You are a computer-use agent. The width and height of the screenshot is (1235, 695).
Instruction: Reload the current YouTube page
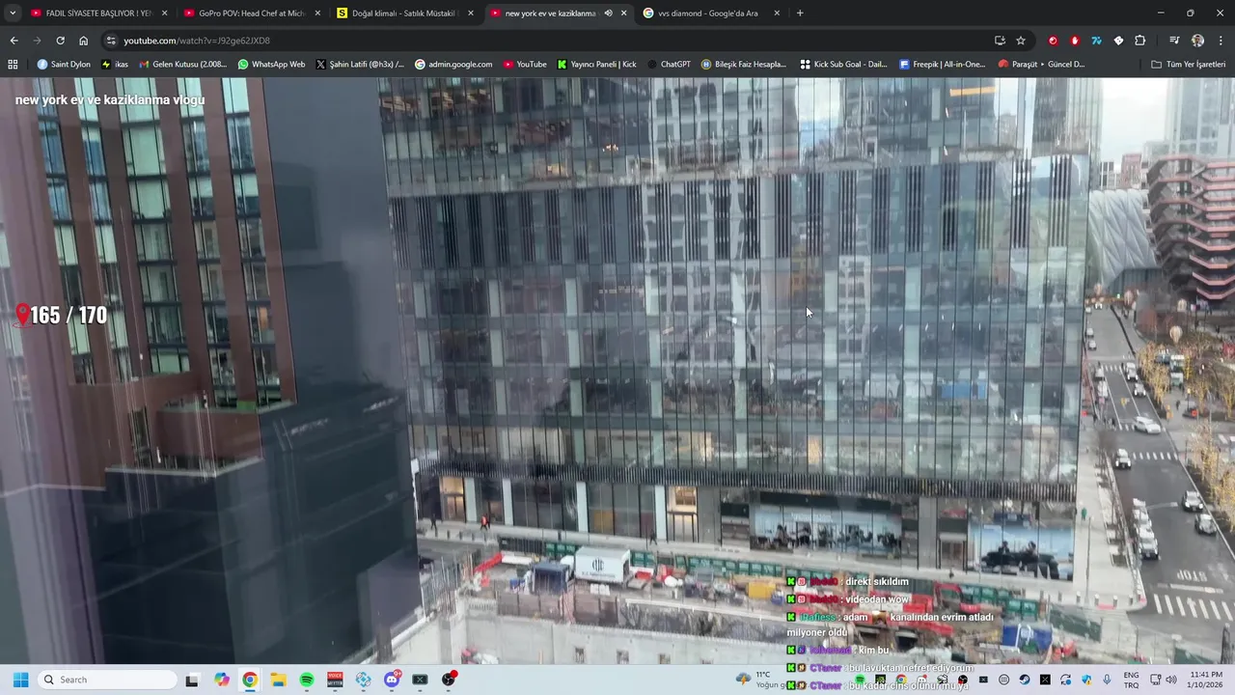pos(60,41)
